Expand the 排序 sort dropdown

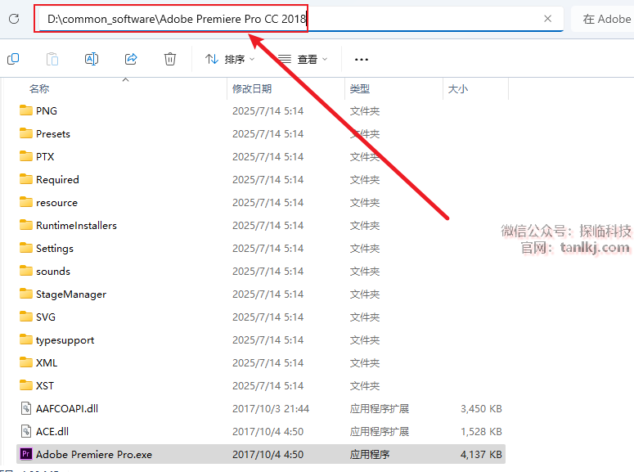(x=231, y=59)
